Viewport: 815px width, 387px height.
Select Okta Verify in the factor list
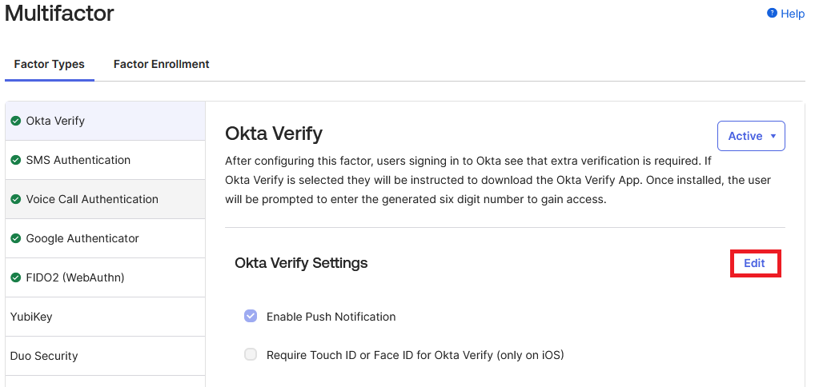coord(56,121)
